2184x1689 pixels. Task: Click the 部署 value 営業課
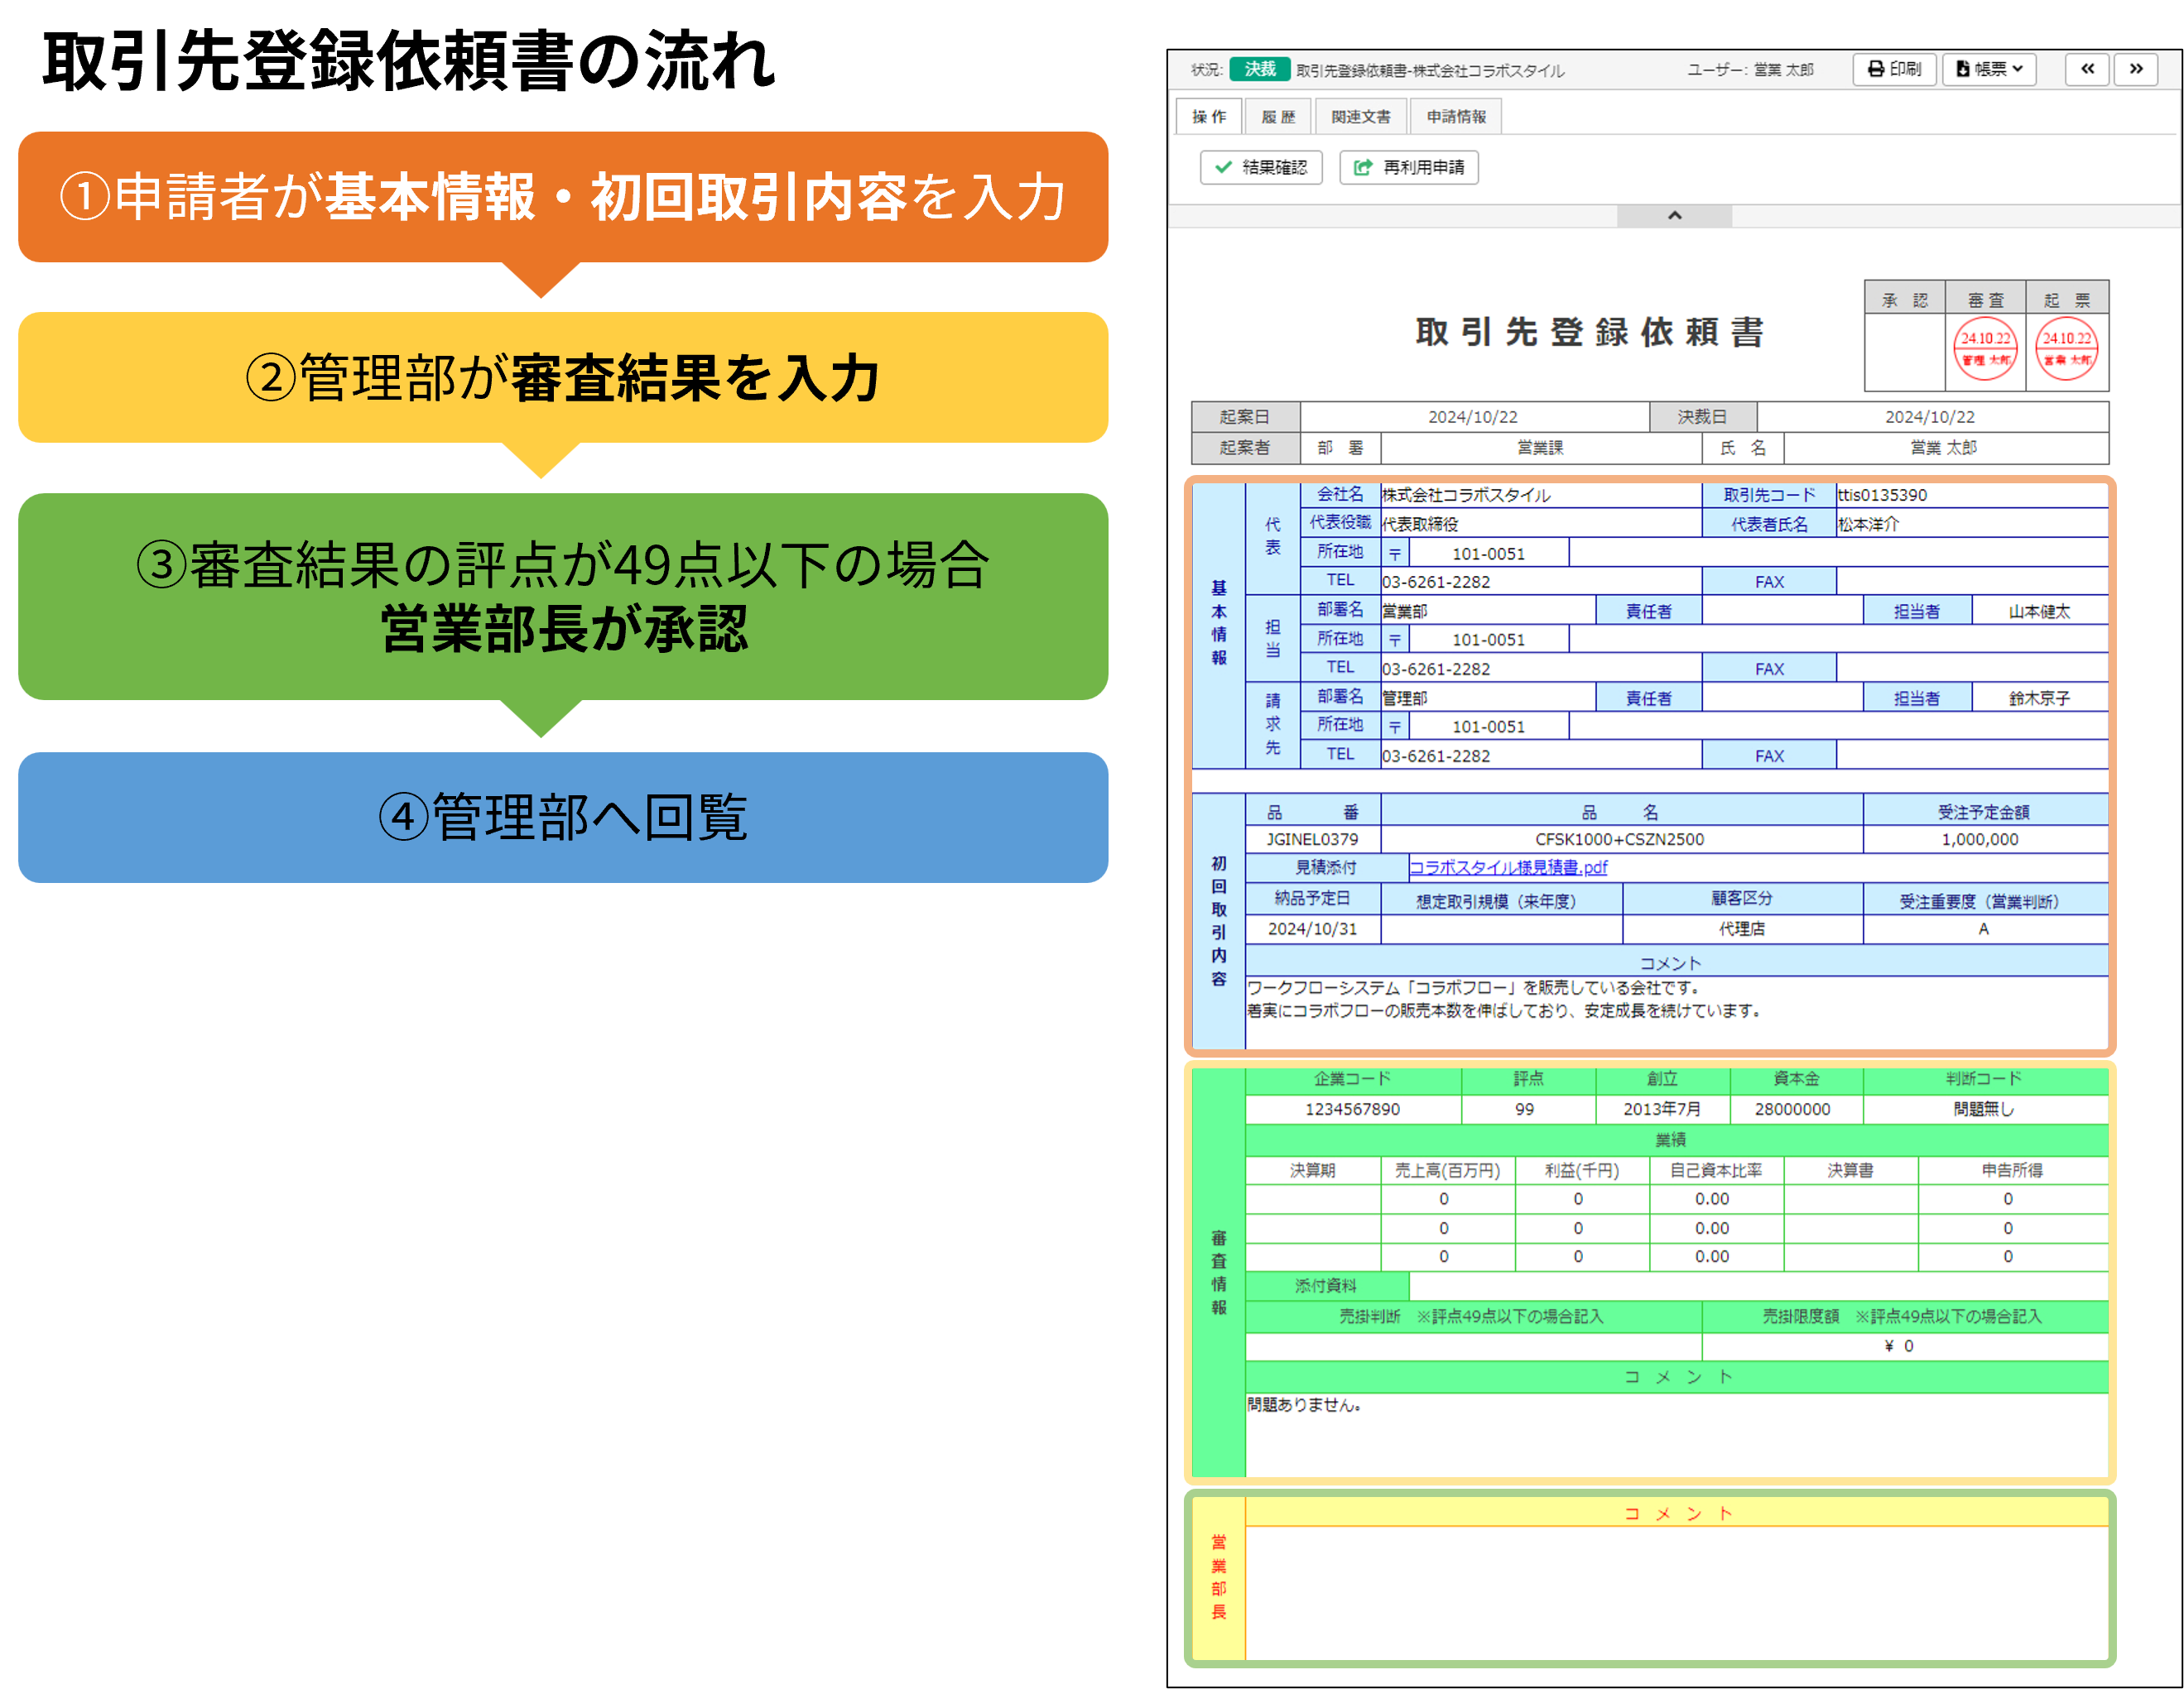[x=1540, y=448]
